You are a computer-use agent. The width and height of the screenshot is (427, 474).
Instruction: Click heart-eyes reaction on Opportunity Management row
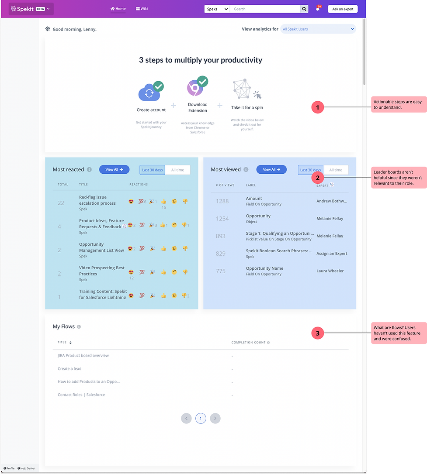tap(130, 248)
